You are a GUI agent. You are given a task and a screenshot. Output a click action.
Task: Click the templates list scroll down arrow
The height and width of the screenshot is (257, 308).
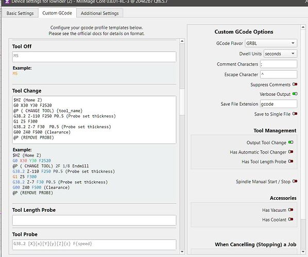(182, 251)
